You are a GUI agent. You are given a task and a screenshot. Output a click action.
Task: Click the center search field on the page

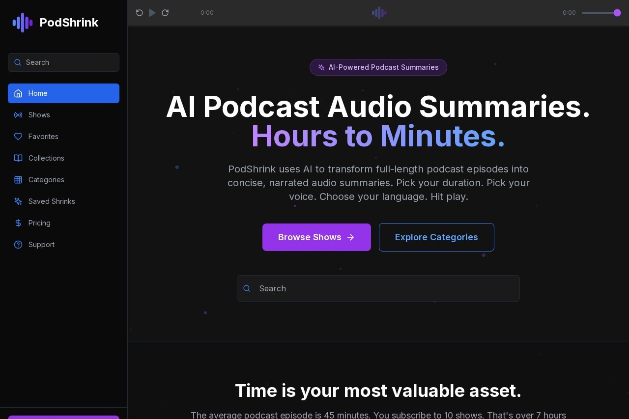[378, 288]
